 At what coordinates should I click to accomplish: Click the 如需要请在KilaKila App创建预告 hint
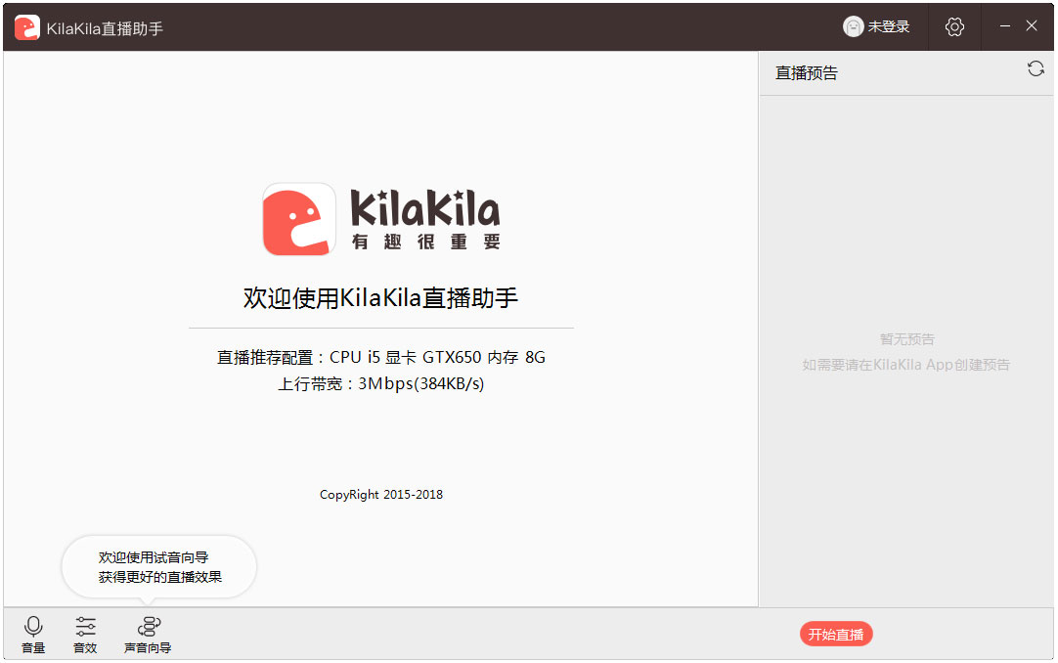click(x=905, y=365)
